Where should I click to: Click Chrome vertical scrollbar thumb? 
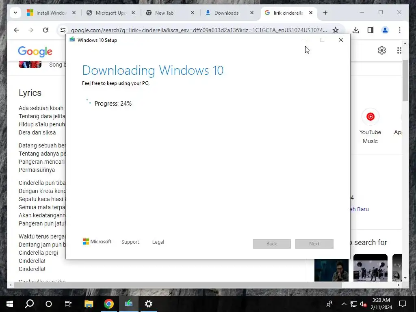tap(405, 80)
